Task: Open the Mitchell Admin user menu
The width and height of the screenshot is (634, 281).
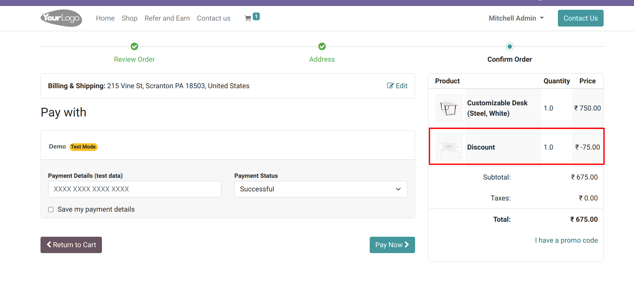Action: pos(516,18)
